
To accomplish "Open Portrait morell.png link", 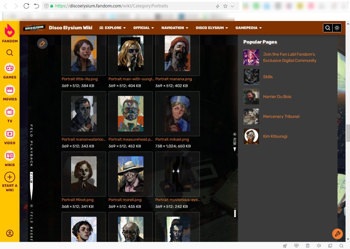I will coord(125,200).
